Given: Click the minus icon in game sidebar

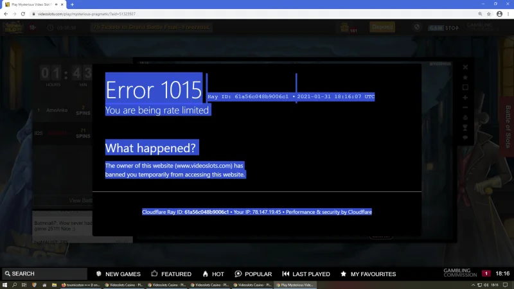Looking at the screenshot, I should (x=465, y=107).
